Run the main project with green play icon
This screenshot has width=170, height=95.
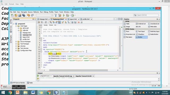64,15
